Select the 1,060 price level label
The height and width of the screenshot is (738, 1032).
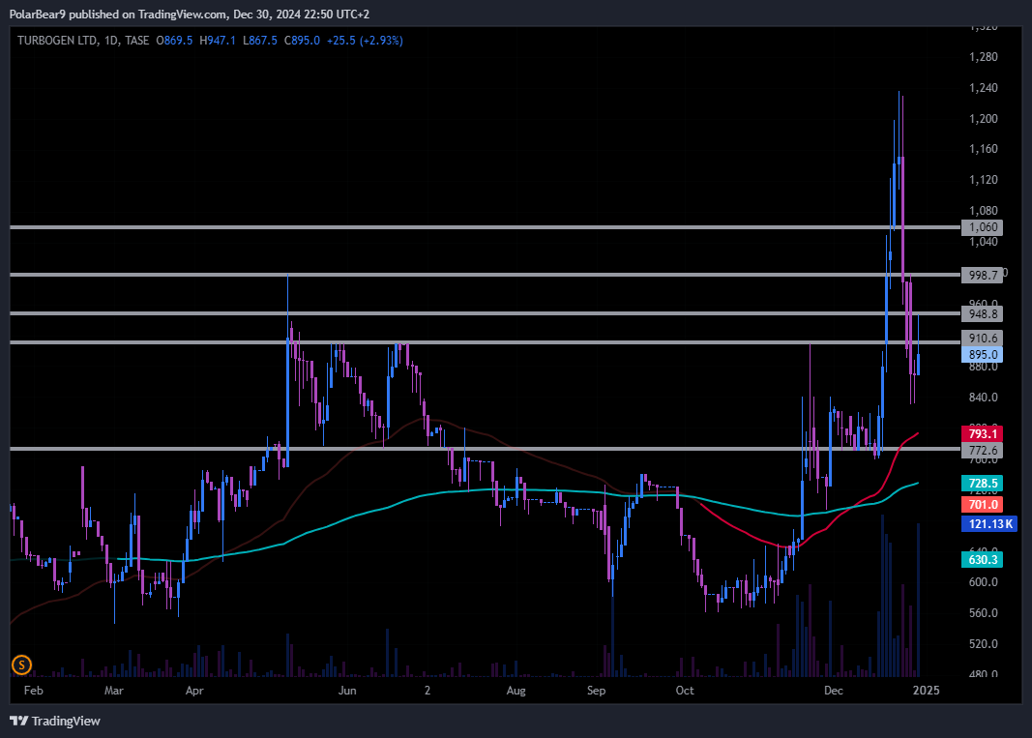(x=982, y=227)
